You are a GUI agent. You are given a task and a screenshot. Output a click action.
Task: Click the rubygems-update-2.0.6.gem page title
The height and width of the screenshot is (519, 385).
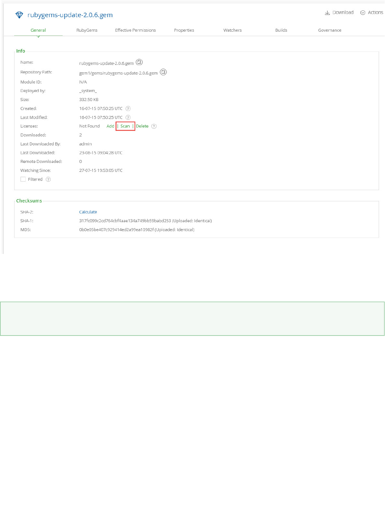click(x=70, y=15)
